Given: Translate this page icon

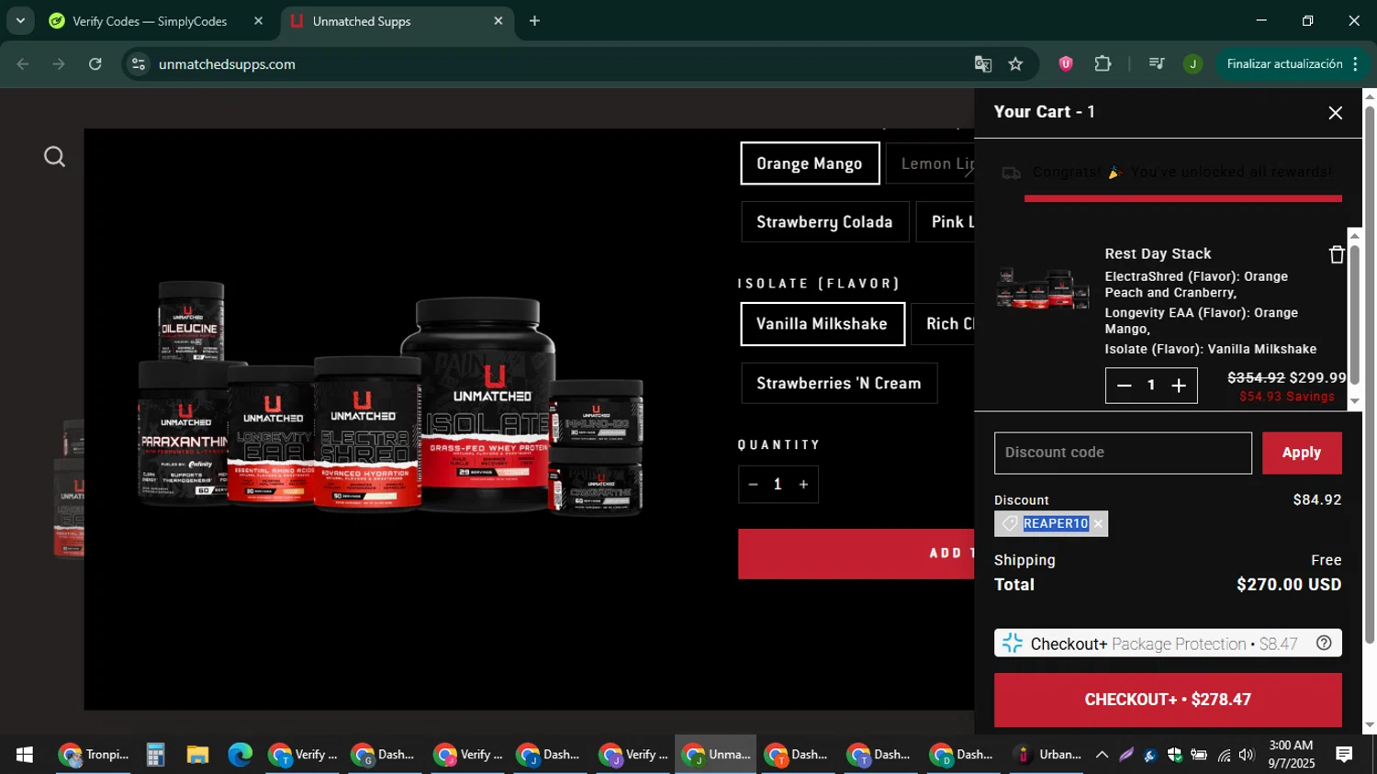Looking at the screenshot, I should 983,64.
